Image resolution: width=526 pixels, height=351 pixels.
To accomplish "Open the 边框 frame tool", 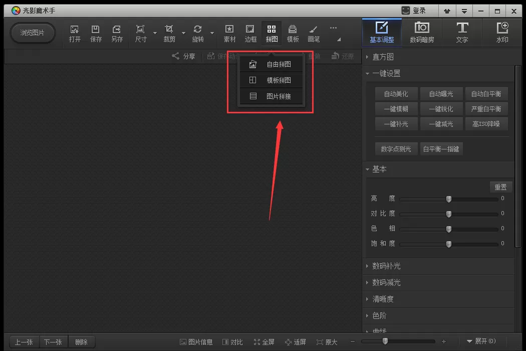I will 250,34.
